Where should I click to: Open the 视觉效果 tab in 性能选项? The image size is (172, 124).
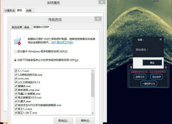[x=17, y=27]
